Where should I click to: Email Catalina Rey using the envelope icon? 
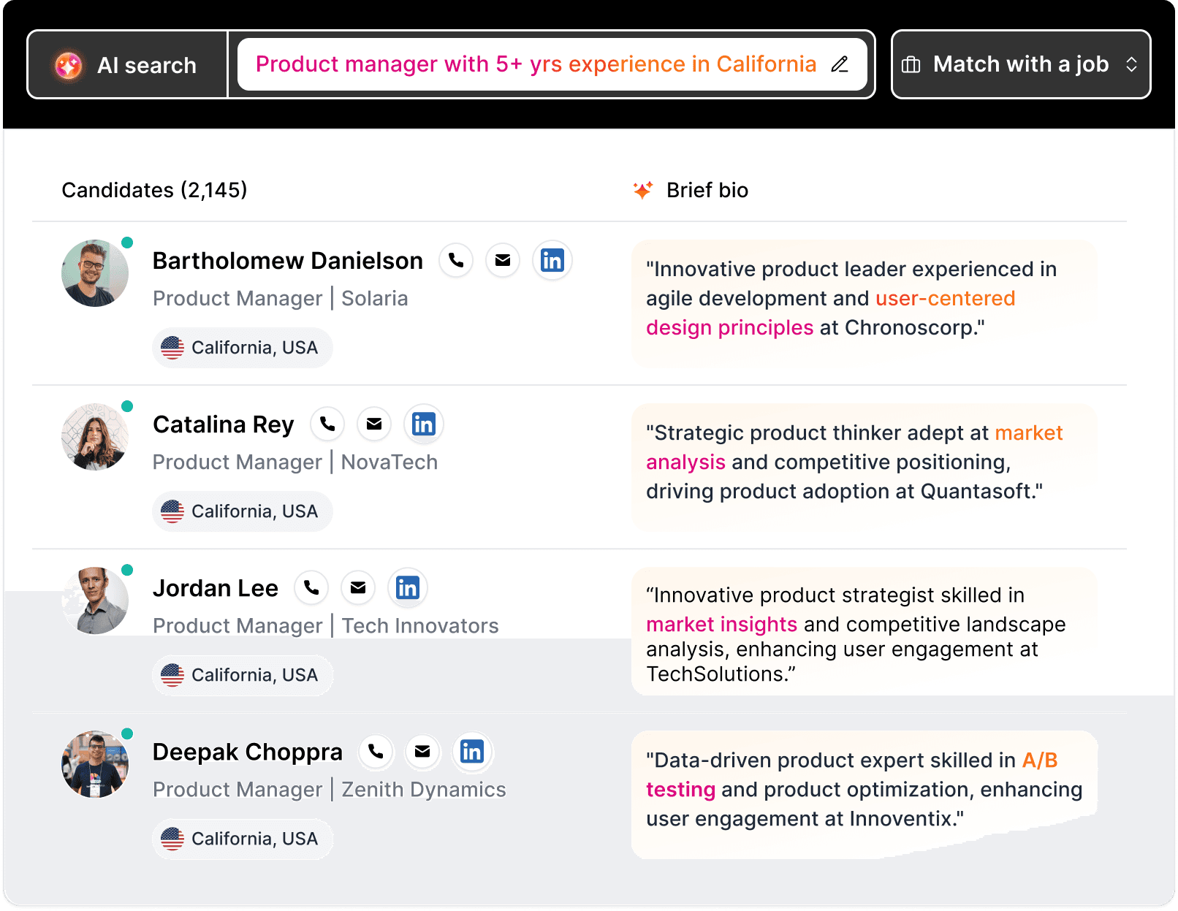tap(374, 424)
